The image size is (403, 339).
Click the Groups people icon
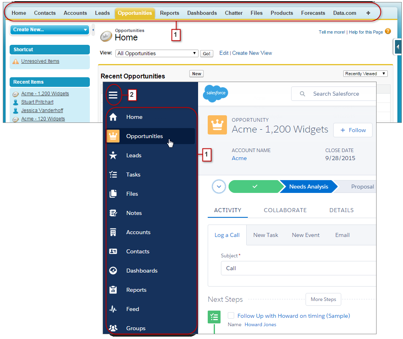point(113,328)
